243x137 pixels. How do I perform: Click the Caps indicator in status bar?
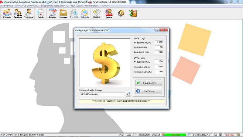(x=128, y=135)
